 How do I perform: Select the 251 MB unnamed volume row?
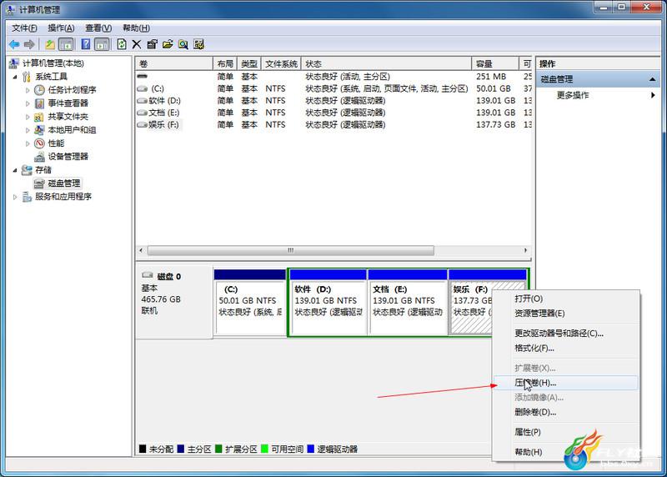pos(334,77)
